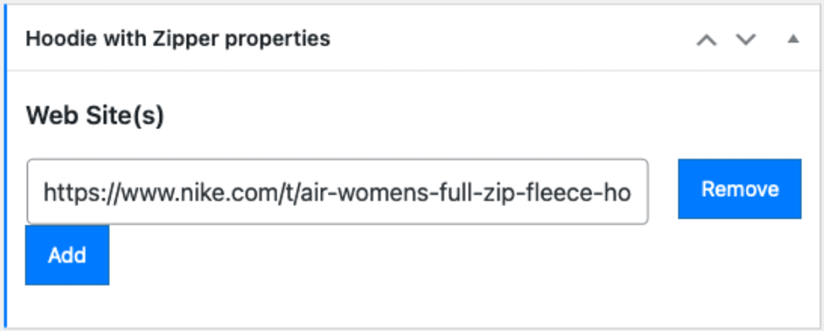Click the up chevron icon in header
The image size is (824, 331).
point(706,40)
